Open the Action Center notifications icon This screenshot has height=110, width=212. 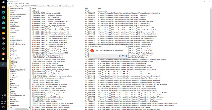(3, 107)
